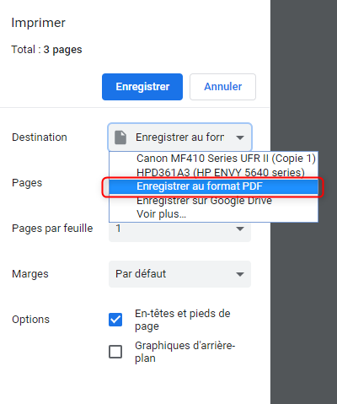Click the Par défaut margins combo box

(x=179, y=274)
